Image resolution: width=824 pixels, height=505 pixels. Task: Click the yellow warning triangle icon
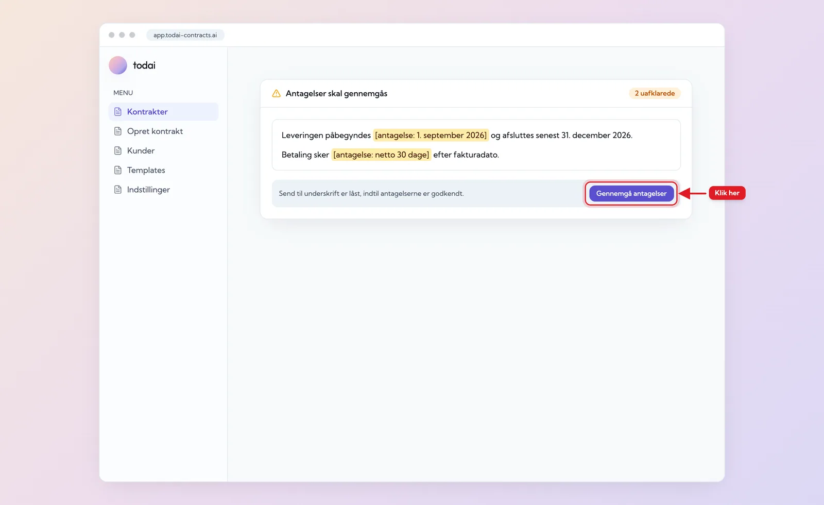pos(277,93)
